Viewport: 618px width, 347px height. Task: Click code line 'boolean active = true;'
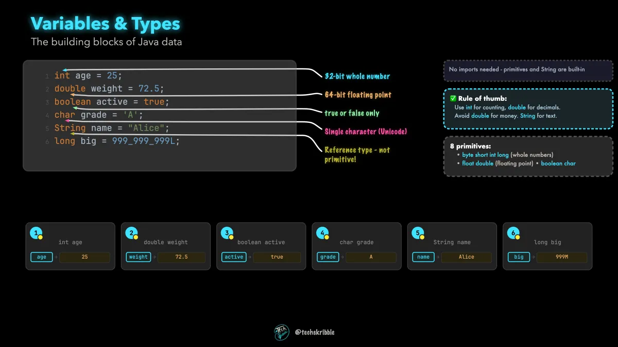pyautogui.click(x=112, y=102)
